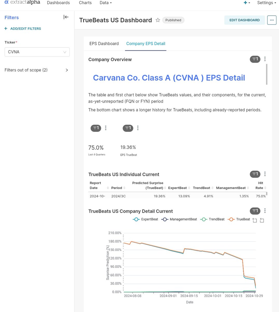The image size is (279, 312).
Task: Click the Carvana Co. Class A heading
Action: [x=169, y=78]
